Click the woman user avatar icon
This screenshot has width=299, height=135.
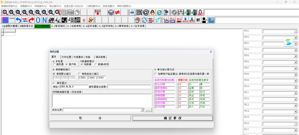coord(200,12)
